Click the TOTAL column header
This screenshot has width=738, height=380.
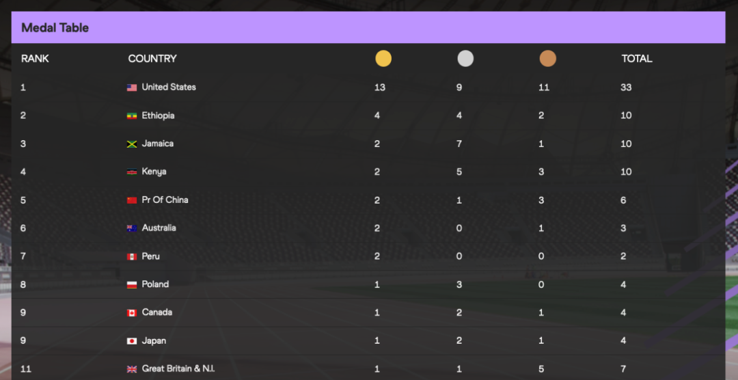[636, 59]
